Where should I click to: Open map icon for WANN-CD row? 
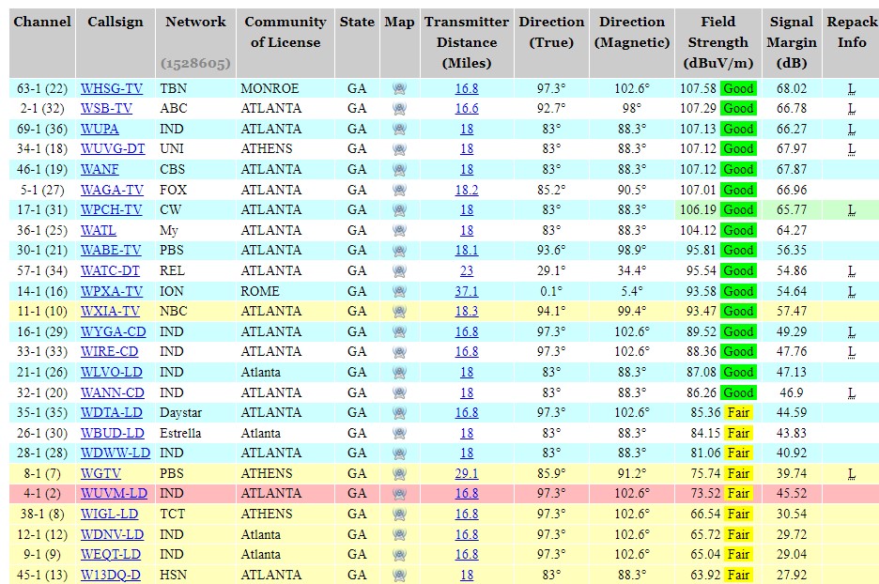(399, 392)
